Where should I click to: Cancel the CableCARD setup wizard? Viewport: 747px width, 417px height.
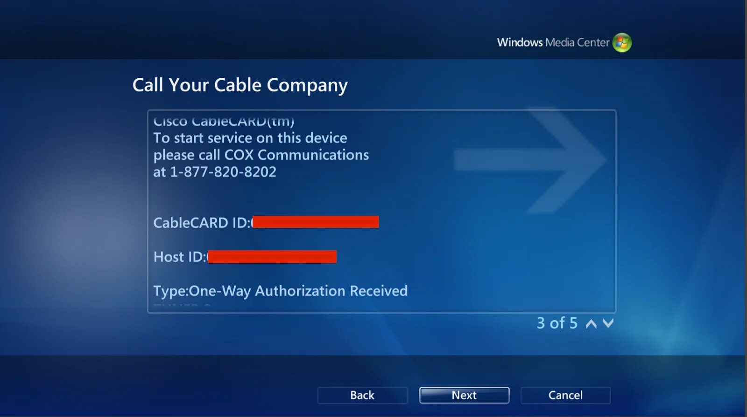565,395
